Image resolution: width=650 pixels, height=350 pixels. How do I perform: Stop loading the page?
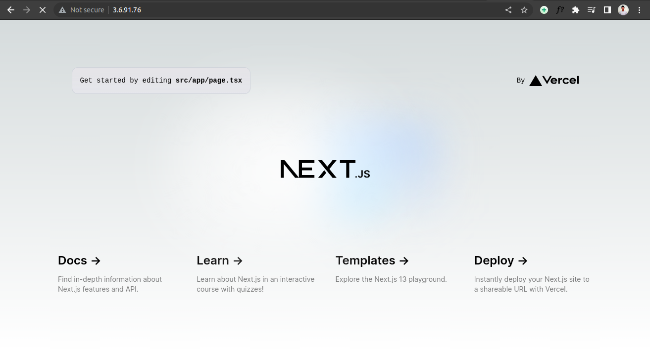43,10
